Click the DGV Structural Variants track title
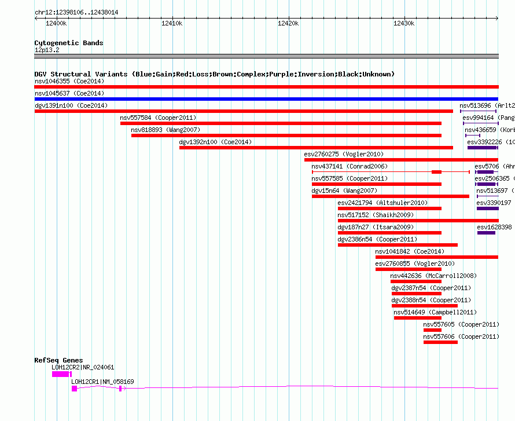 (215, 74)
